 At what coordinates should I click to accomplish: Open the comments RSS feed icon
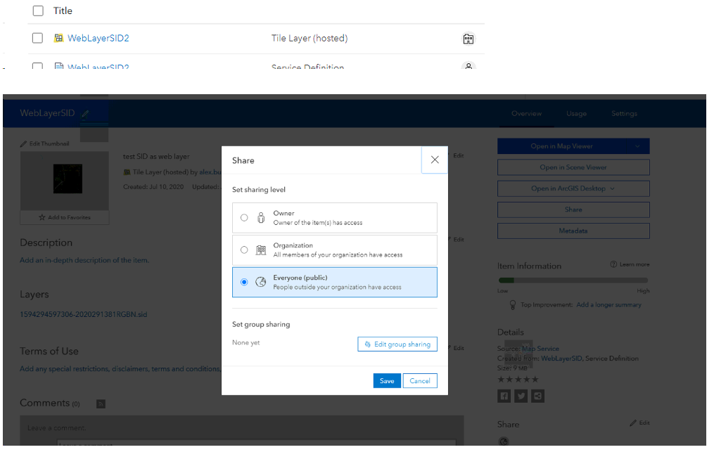pos(101,403)
